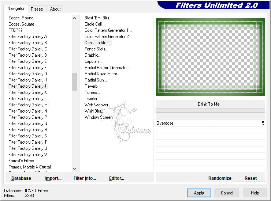Viewport: 271px width, 201px height.
Task: Switch to the Navigator tab
Action: coord(16,8)
